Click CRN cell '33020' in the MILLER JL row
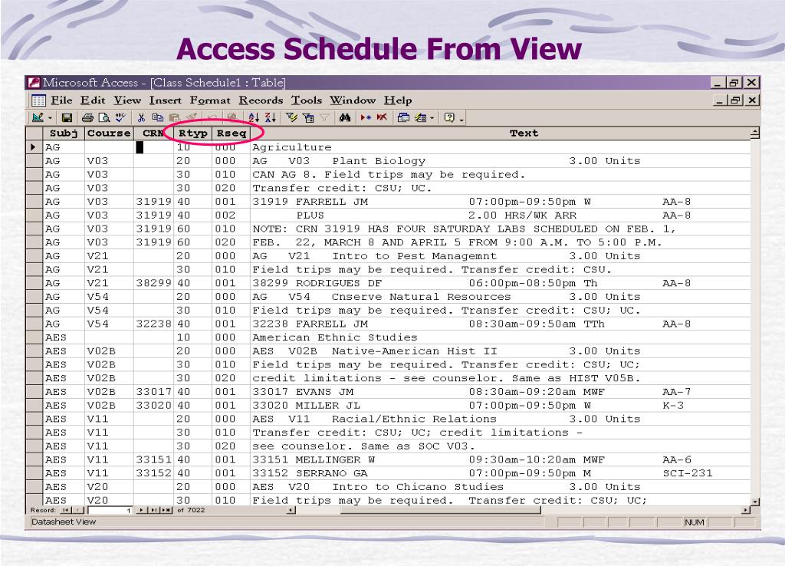785x566 pixels. tap(153, 405)
